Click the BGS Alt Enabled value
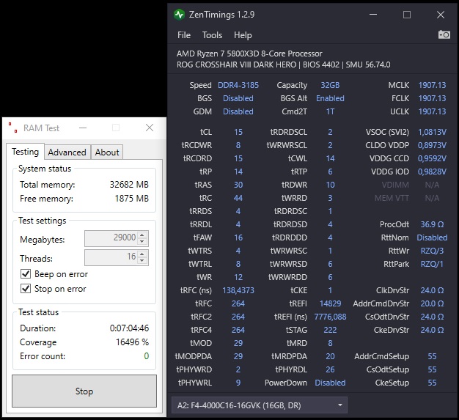 330,98
